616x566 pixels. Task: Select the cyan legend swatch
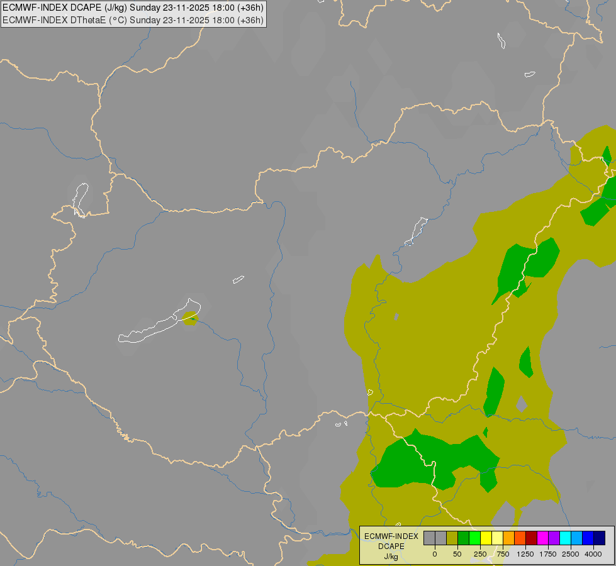point(565,538)
